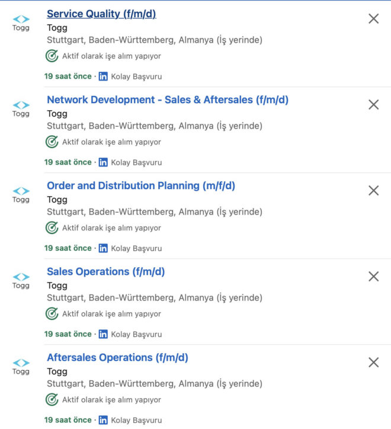Click LinkedIn icon in Sales Operations listing
Screen dimensions: 391x429
point(103,334)
